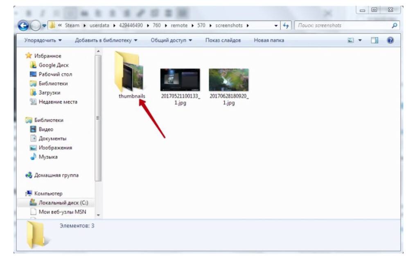Open Загрузки folder in favorites
The width and height of the screenshot is (415, 262).
click(50, 93)
